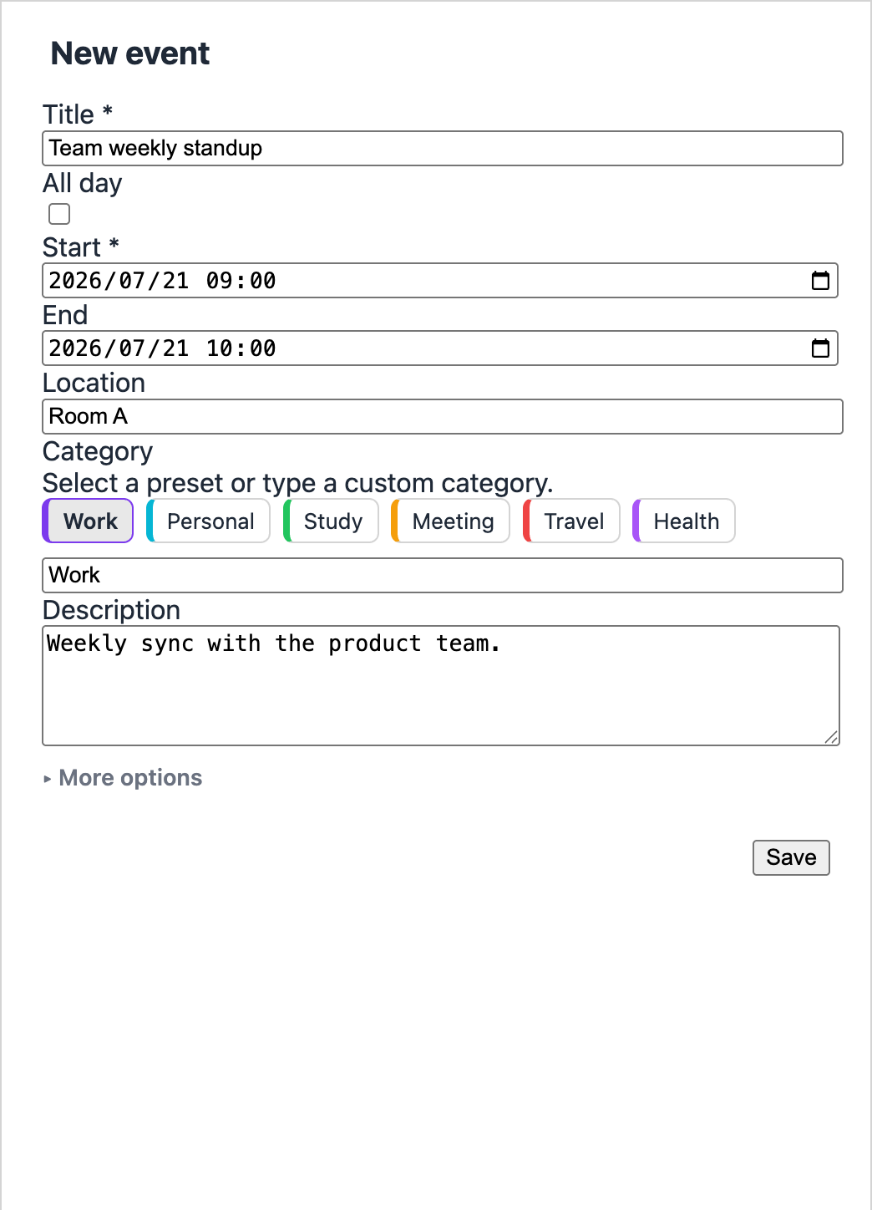Screen dimensions: 872x1210
Task: Click inside the Description text area
Action: click(441, 685)
